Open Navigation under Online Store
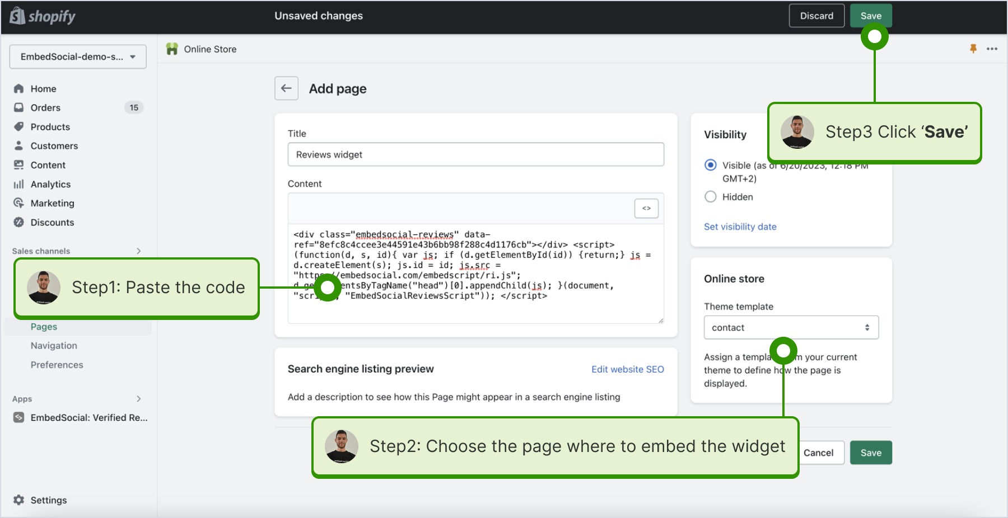The image size is (1008, 518). tap(54, 345)
